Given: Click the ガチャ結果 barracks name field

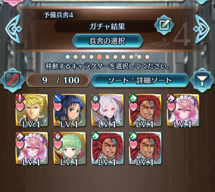Looking at the screenshot, I should click(x=106, y=26).
